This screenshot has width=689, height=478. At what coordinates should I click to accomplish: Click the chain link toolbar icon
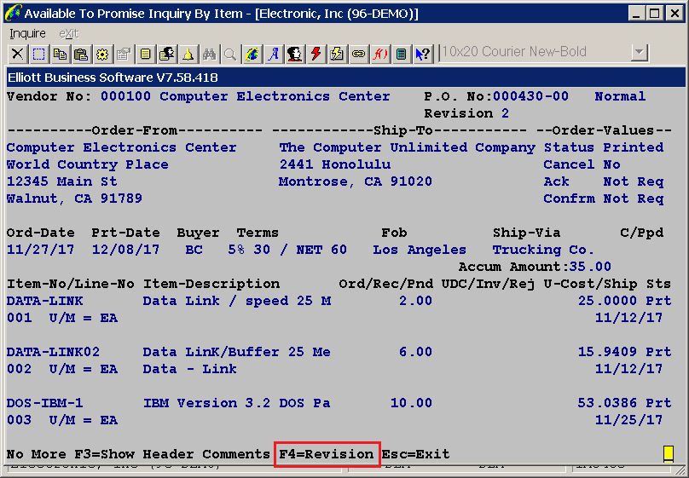pyautogui.click(x=358, y=54)
